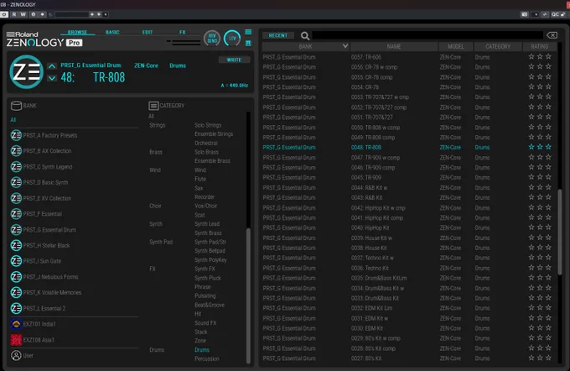
Task: Click the BANK cylinder header icon
Action: pos(16,106)
